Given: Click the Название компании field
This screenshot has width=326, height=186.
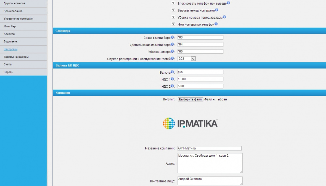Looking at the screenshot, I should pyautogui.click(x=209, y=149).
